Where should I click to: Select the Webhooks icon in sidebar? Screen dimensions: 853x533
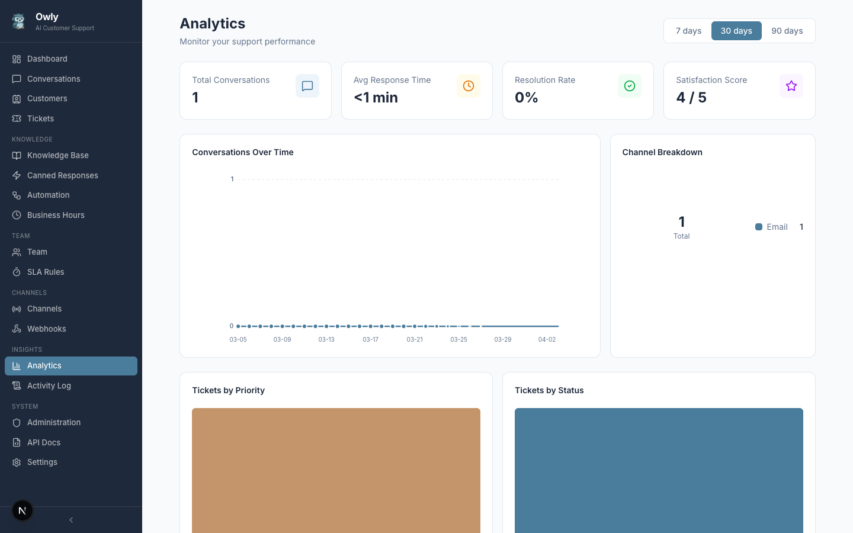pos(17,329)
